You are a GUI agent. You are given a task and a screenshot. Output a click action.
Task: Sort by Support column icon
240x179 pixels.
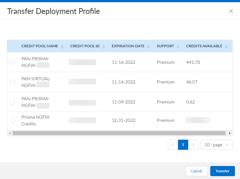[x=178, y=46]
